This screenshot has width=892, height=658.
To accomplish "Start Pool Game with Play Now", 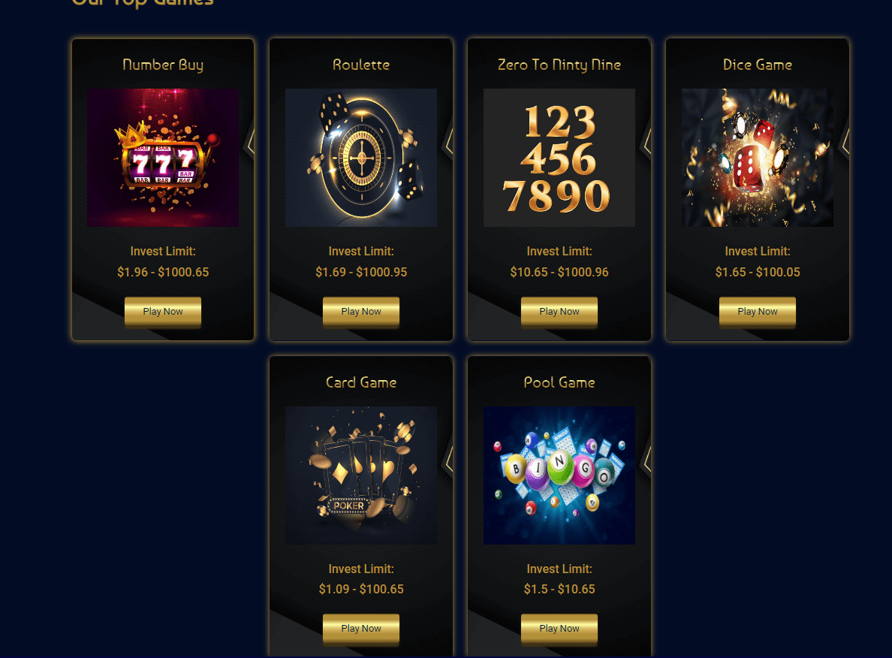I will pos(559,629).
